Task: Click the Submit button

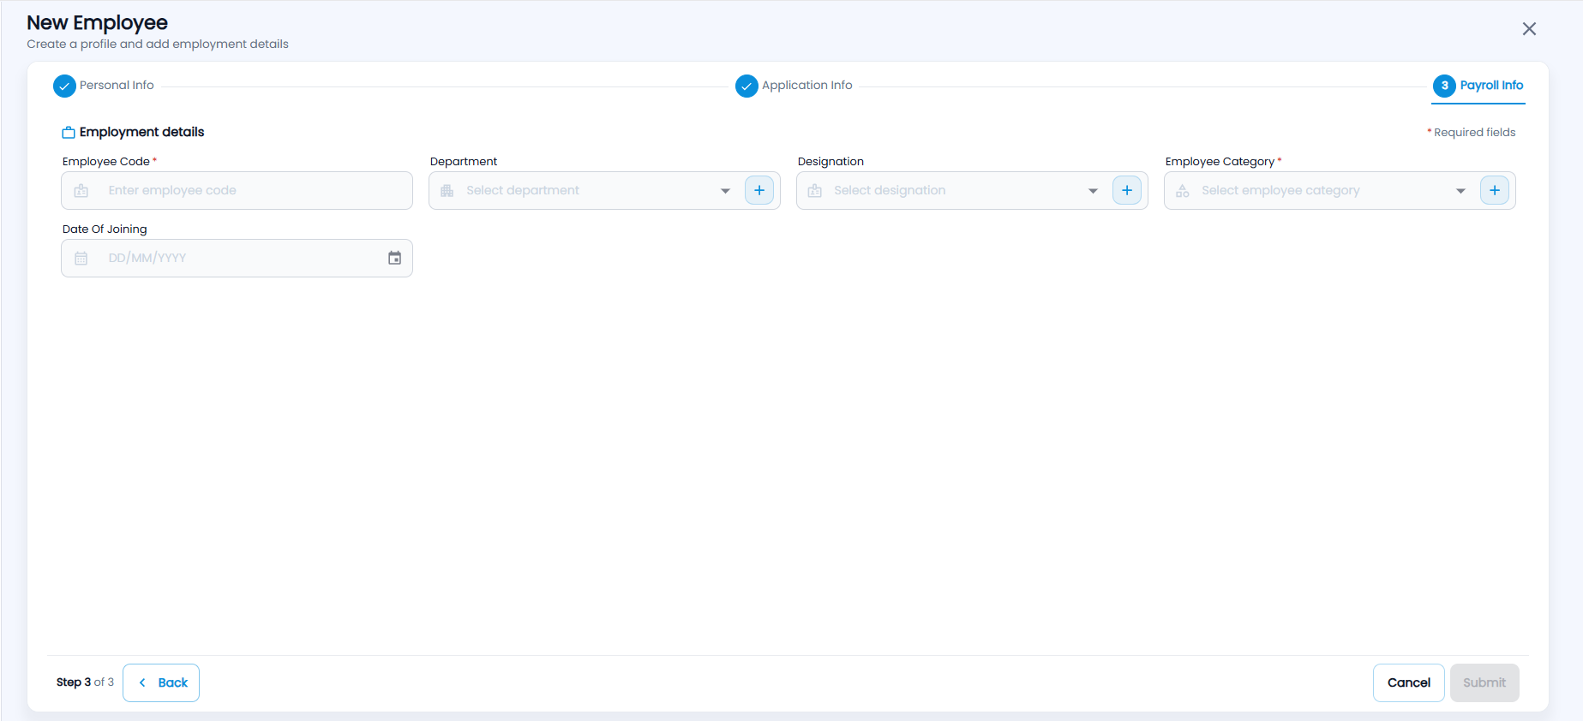Action: [x=1484, y=682]
